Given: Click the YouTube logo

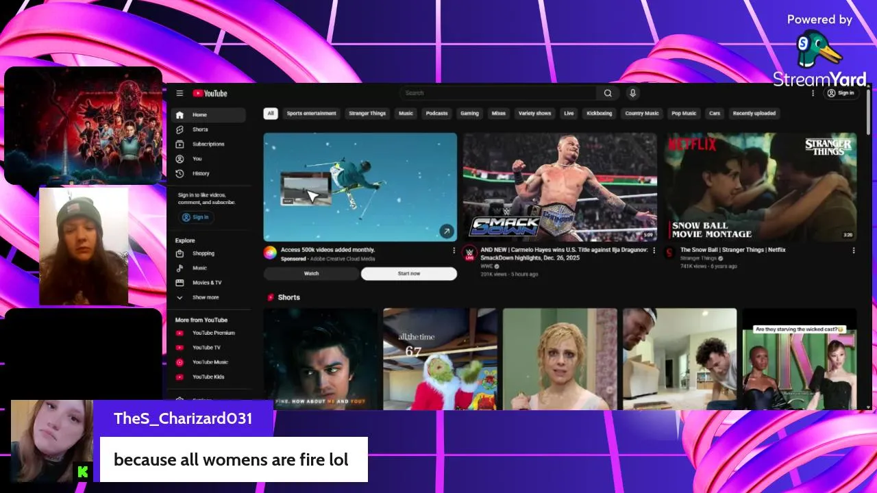Looking at the screenshot, I should coord(210,93).
